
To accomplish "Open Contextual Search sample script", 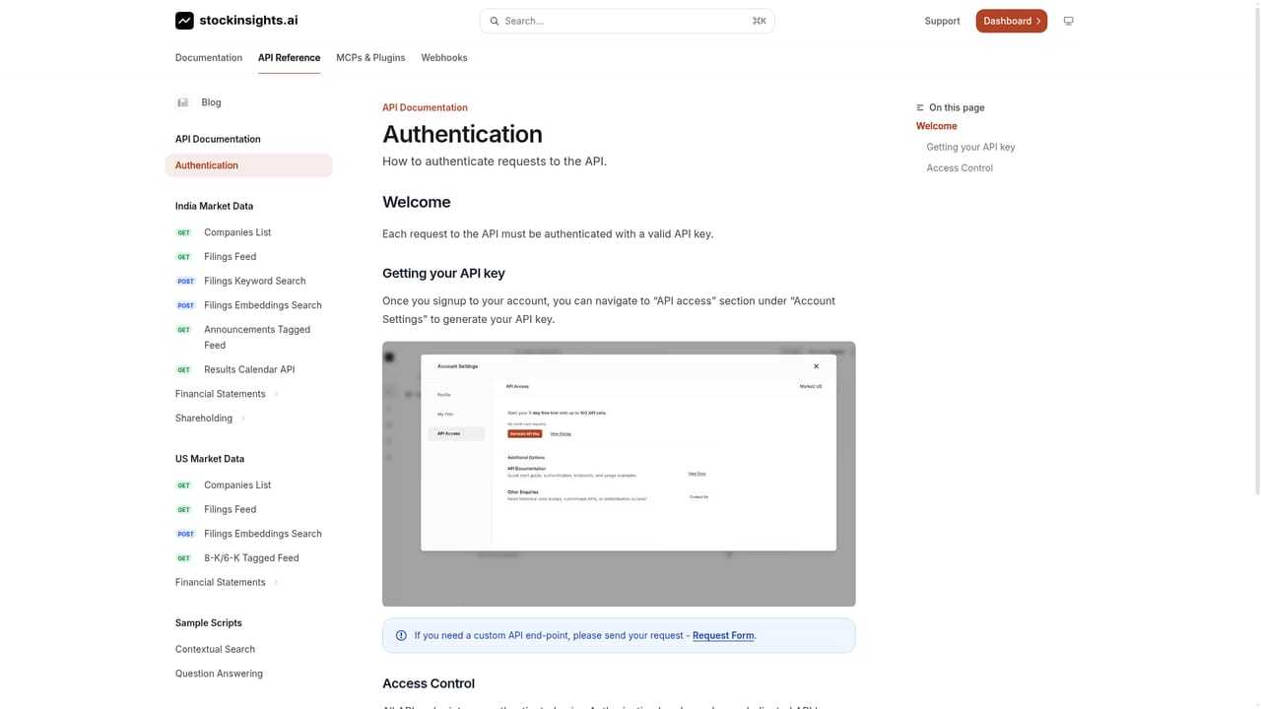I will click(x=215, y=650).
